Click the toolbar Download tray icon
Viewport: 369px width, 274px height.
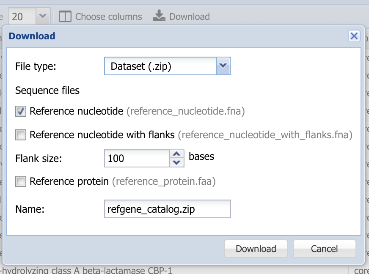[159, 16]
